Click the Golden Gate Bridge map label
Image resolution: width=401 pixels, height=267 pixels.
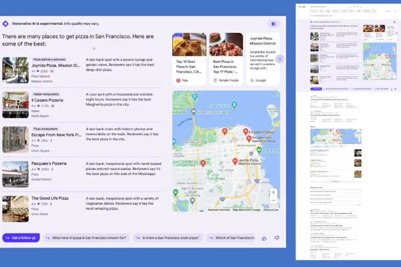pos(213,112)
